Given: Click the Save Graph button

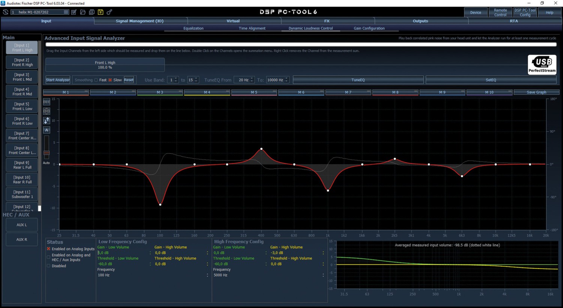Looking at the screenshot, I should pos(536,92).
